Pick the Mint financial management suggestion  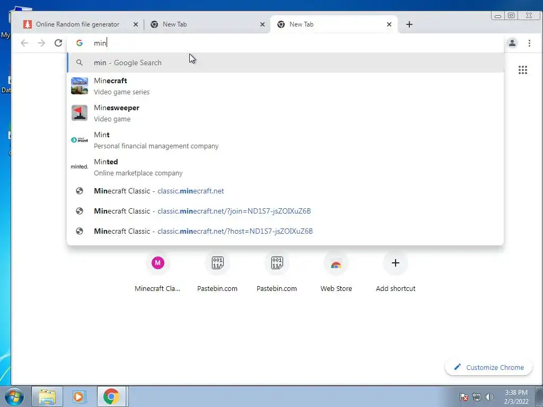tap(285, 140)
